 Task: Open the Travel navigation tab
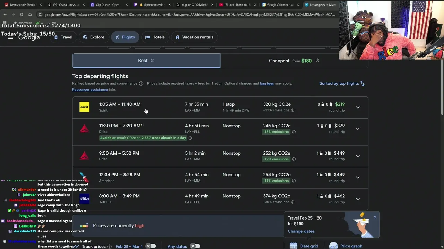click(x=63, y=37)
